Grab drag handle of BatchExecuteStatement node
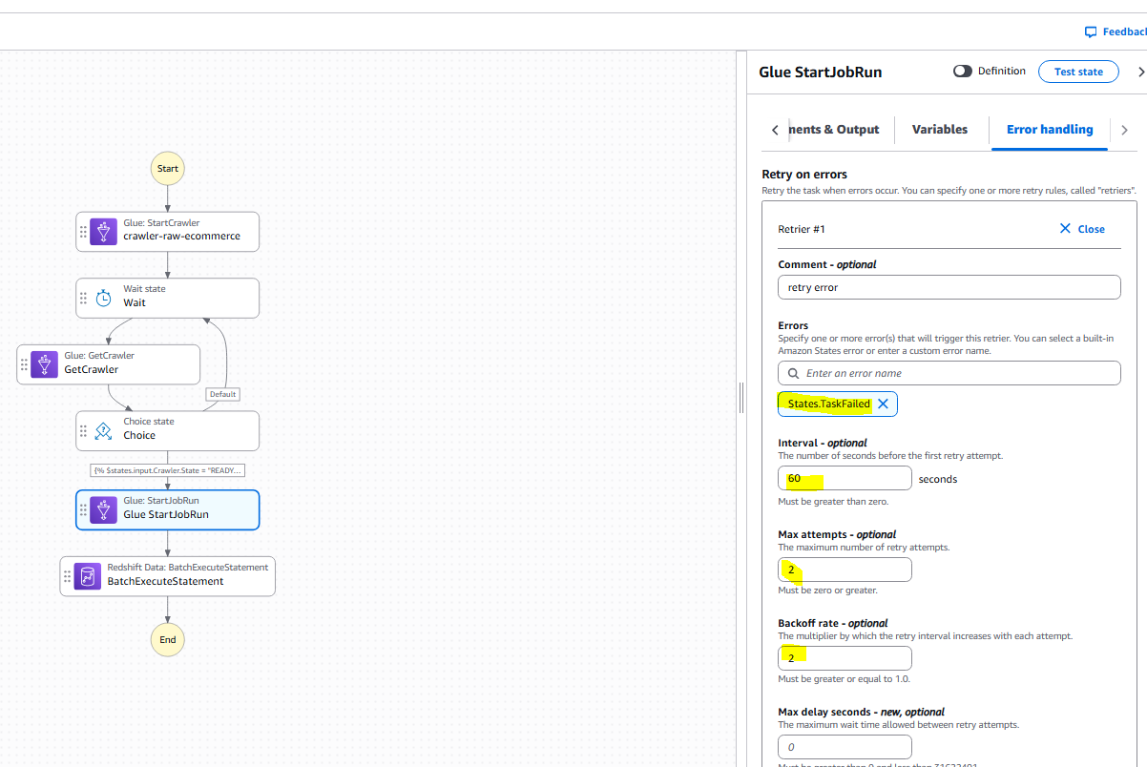The image size is (1147, 767). coord(67,576)
